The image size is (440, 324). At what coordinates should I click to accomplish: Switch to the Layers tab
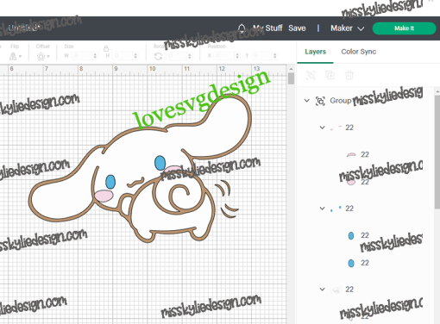tap(315, 52)
